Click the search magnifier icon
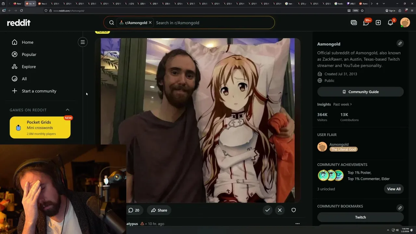Image resolution: width=416 pixels, height=234 pixels. click(111, 23)
